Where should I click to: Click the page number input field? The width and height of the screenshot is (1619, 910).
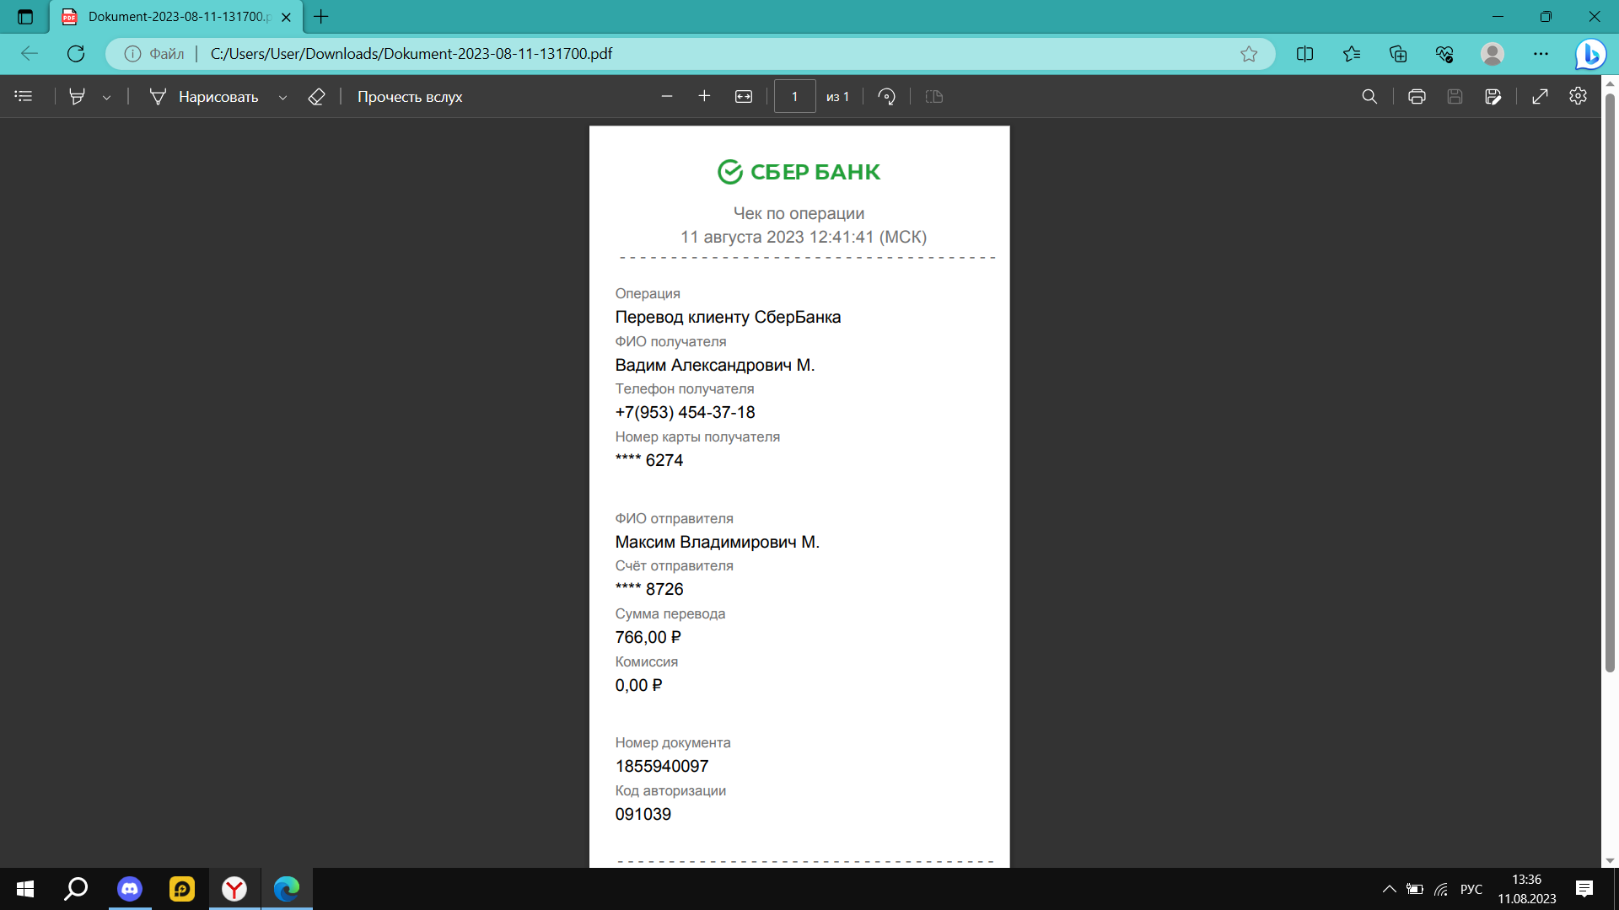pyautogui.click(x=794, y=97)
